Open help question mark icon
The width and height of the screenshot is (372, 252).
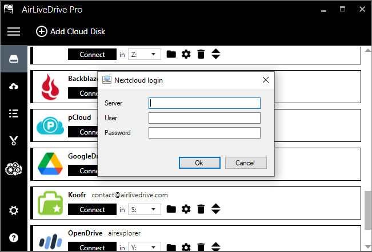pos(14,238)
